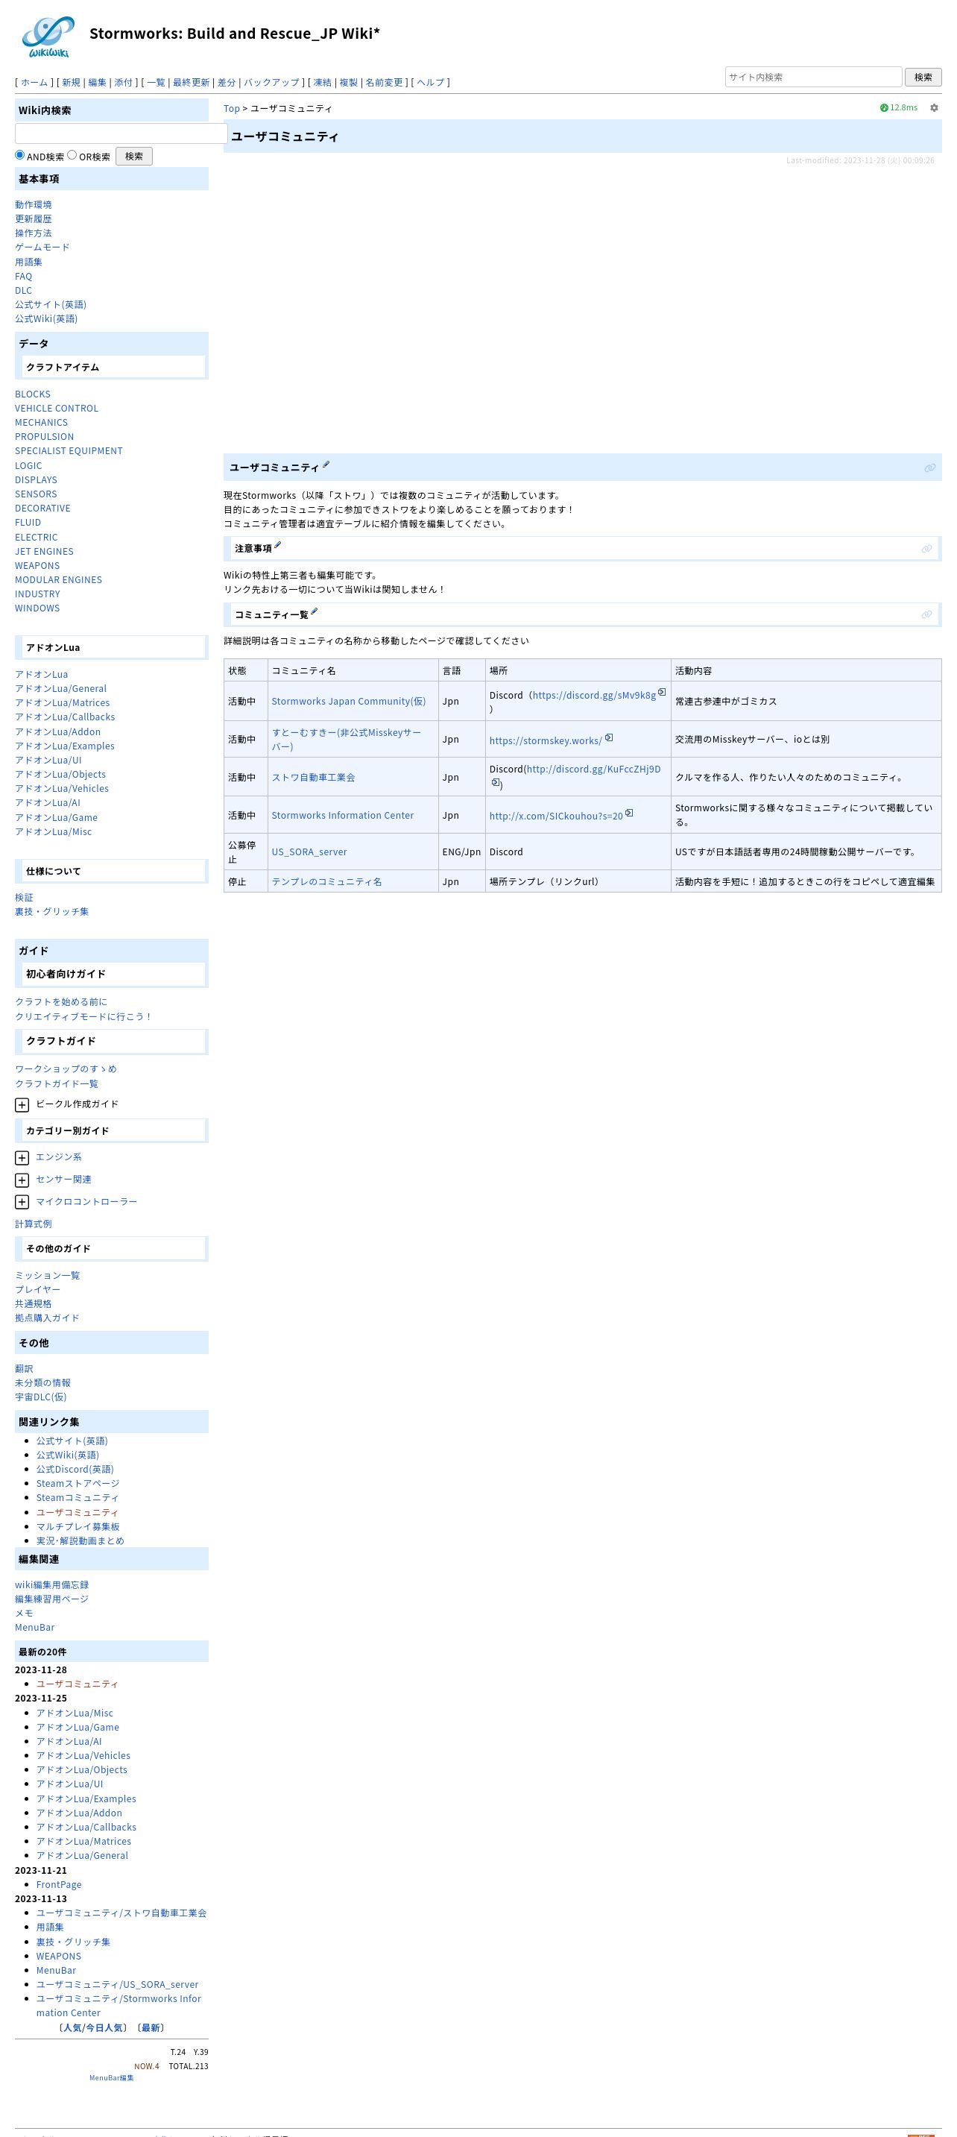Copy anchor link for 注意事項 heading
This screenshot has width=957, height=2137.
click(926, 548)
